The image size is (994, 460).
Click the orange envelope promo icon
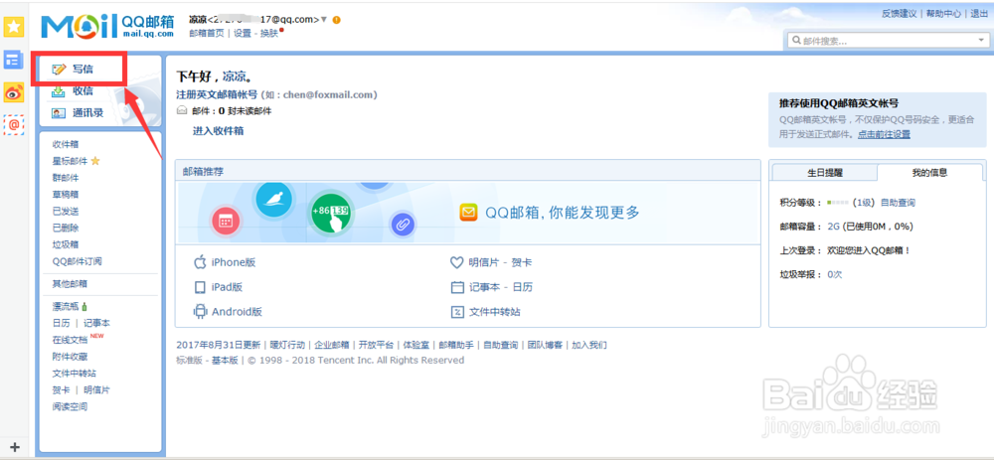(x=468, y=213)
